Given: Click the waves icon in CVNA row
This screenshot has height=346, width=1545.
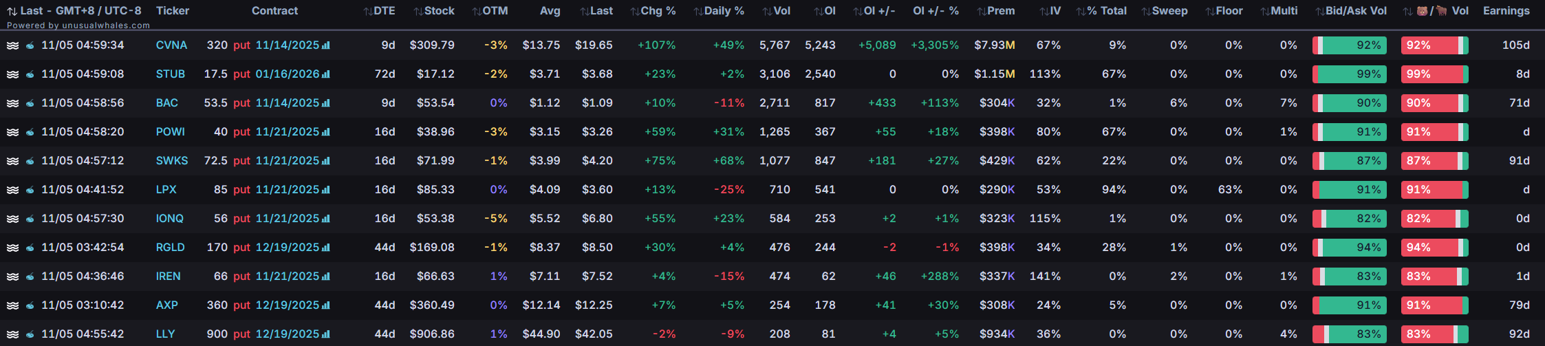Looking at the screenshot, I should click(12, 45).
